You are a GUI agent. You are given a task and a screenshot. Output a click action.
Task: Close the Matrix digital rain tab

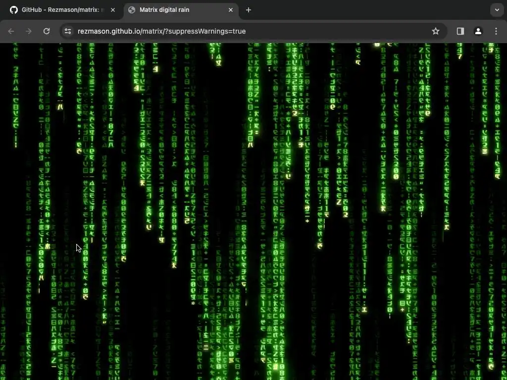231,10
